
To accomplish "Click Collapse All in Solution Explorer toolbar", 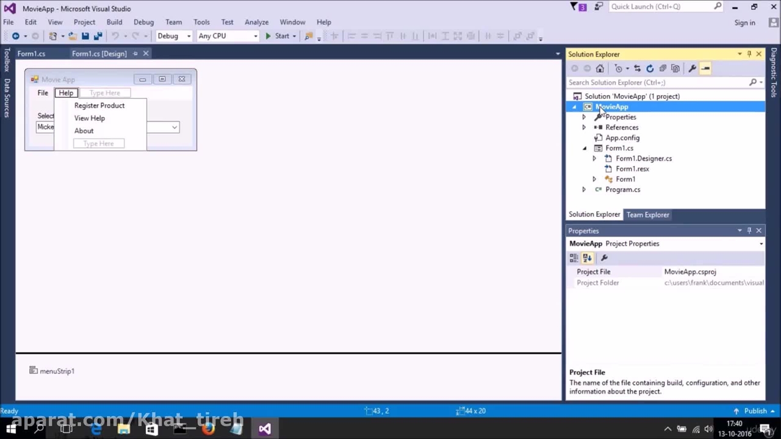I will point(663,68).
